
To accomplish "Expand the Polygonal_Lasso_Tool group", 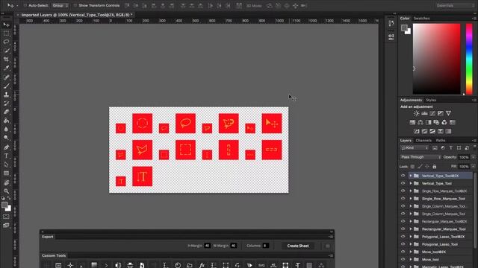I will (x=411, y=244).
